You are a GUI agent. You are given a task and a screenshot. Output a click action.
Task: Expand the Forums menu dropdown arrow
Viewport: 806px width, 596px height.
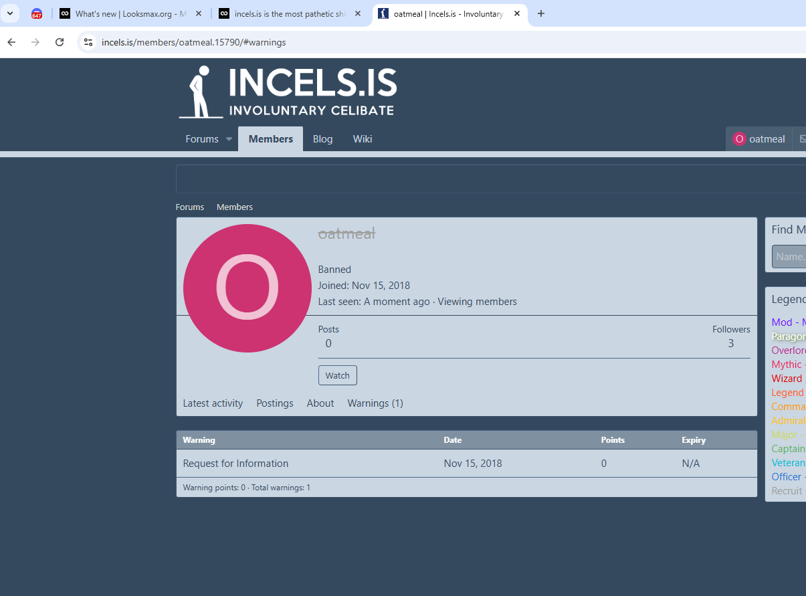(x=229, y=139)
